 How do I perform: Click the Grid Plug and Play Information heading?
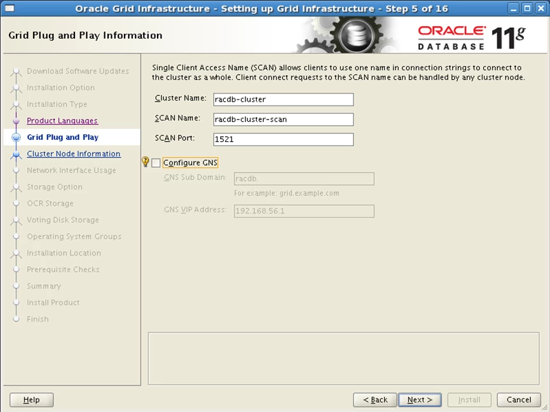point(85,36)
